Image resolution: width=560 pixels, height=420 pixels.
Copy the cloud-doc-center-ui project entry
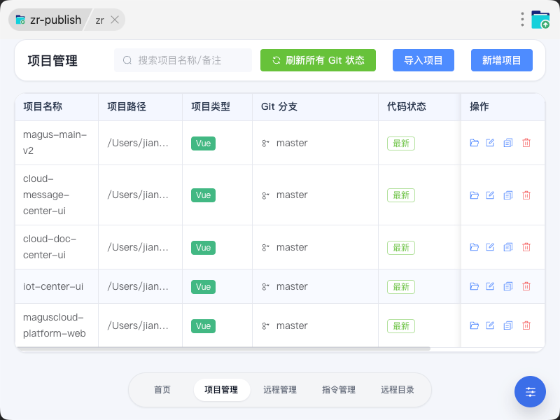(x=508, y=247)
